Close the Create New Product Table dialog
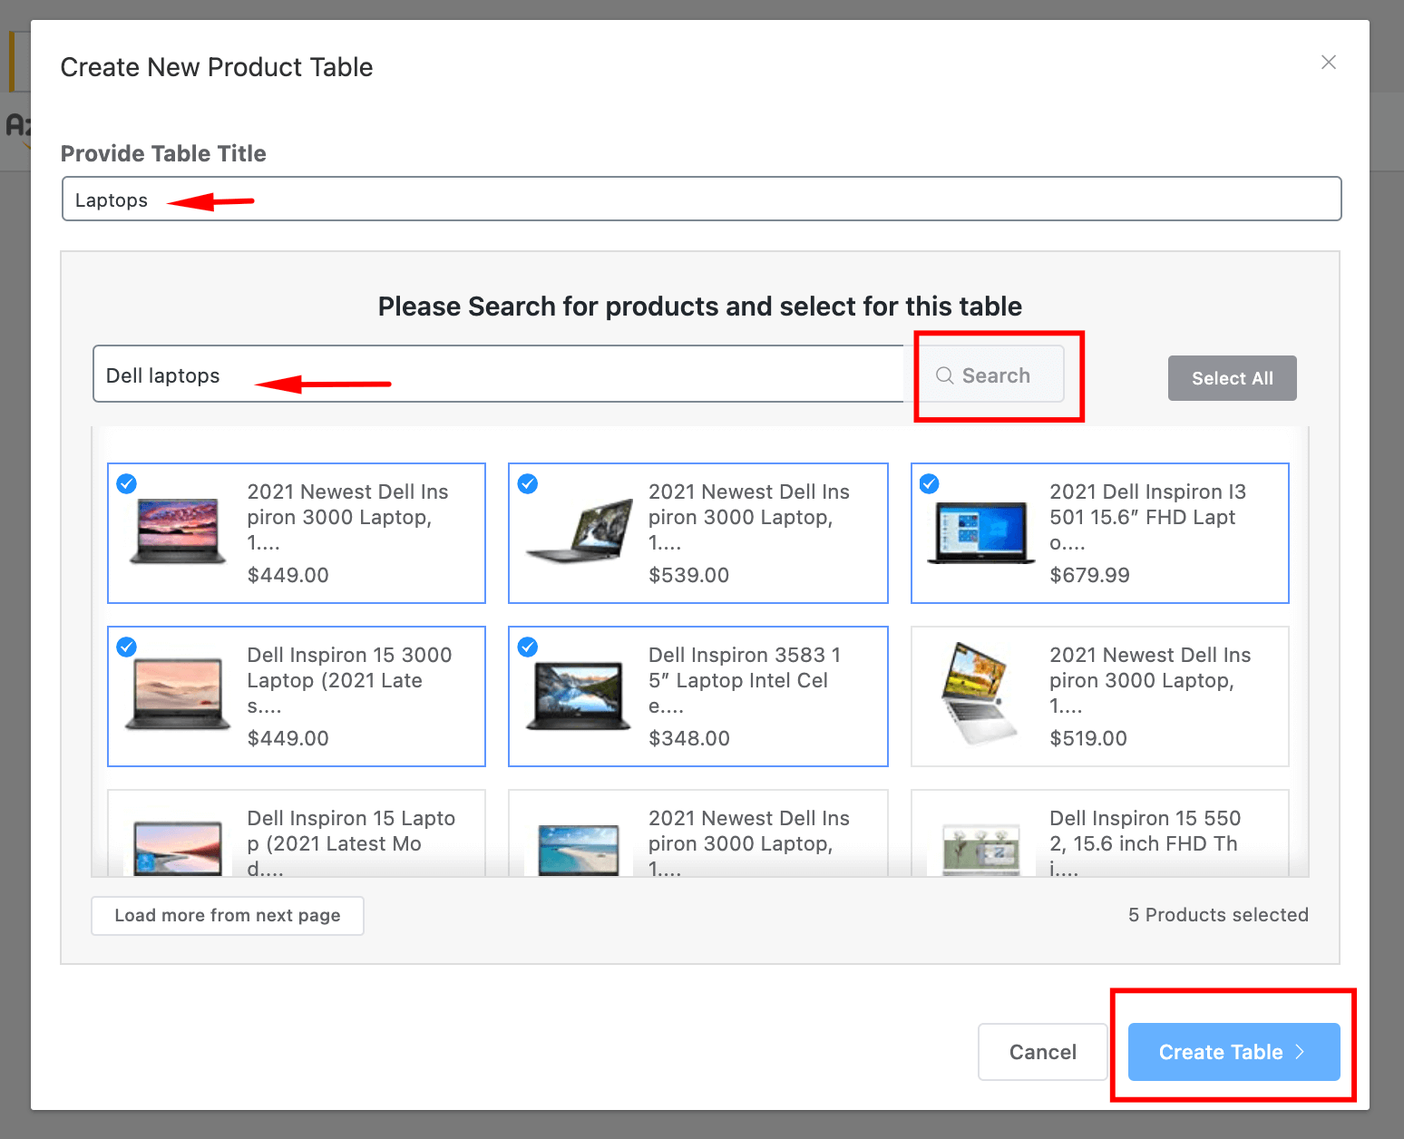Viewport: 1404px width, 1139px height. pyautogui.click(x=1328, y=63)
